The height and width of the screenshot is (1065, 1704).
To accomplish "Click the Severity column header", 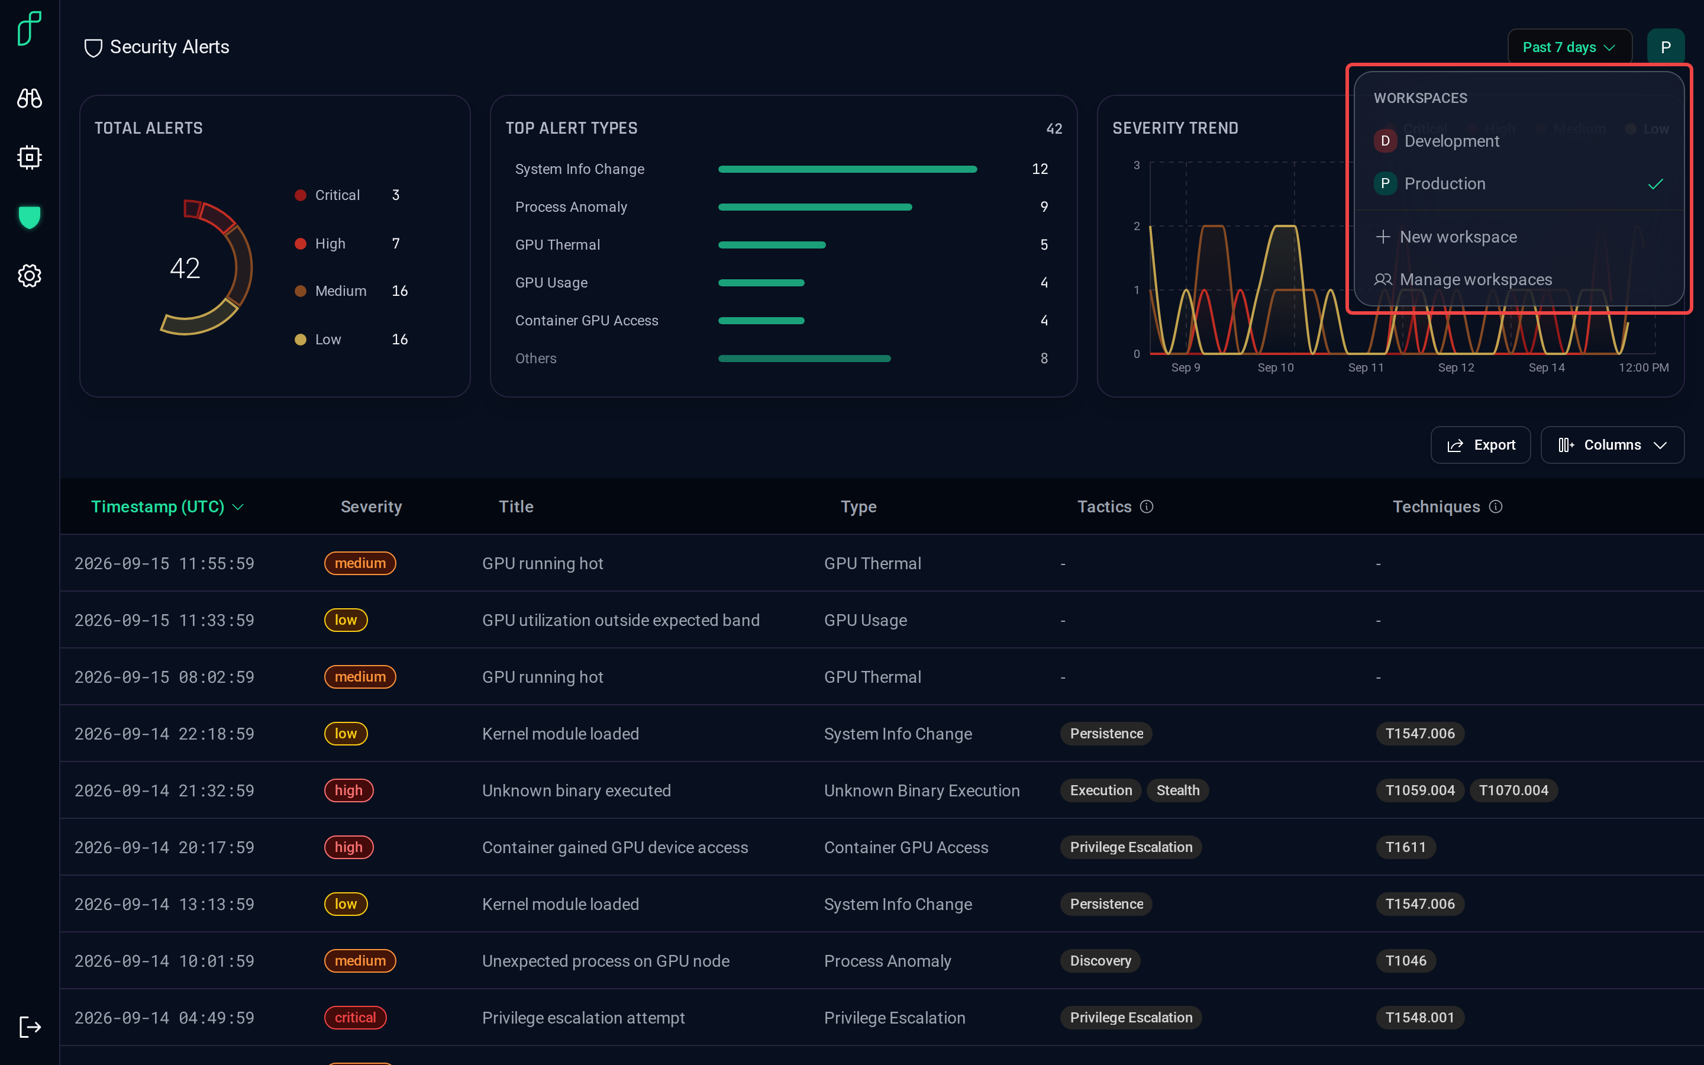I will [x=371, y=506].
